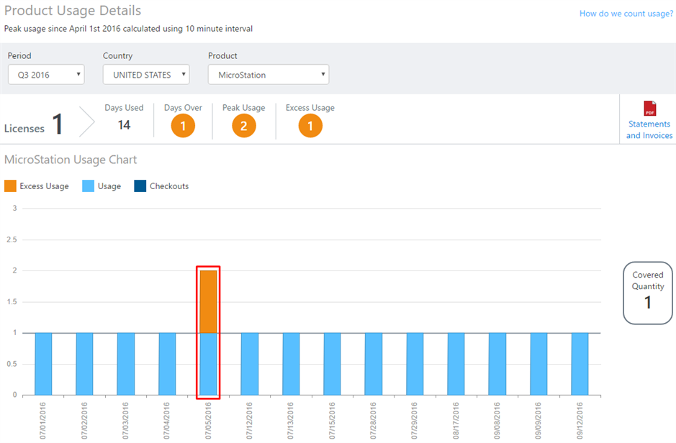This screenshot has width=676, height=443.
Task: Open 'How do we count usage?' link
Action: click(626, 14)
